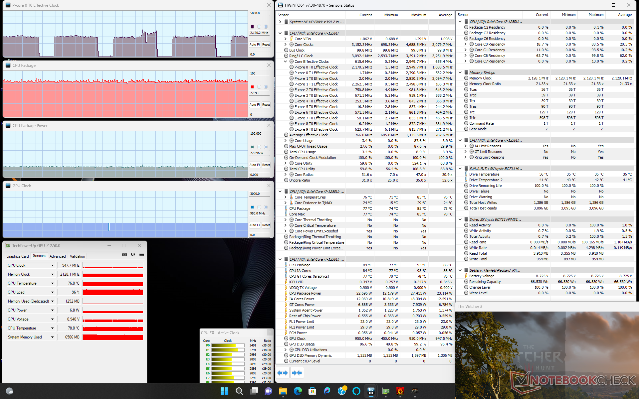Open the Windows Start menu
The height and width of the screenshot is (399, 639).
coord(224,391)
